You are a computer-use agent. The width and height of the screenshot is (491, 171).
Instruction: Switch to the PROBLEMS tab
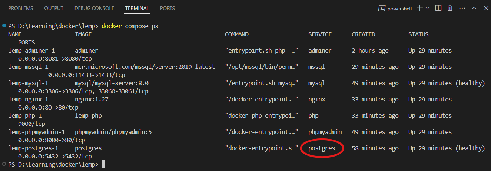pos(20,8)
